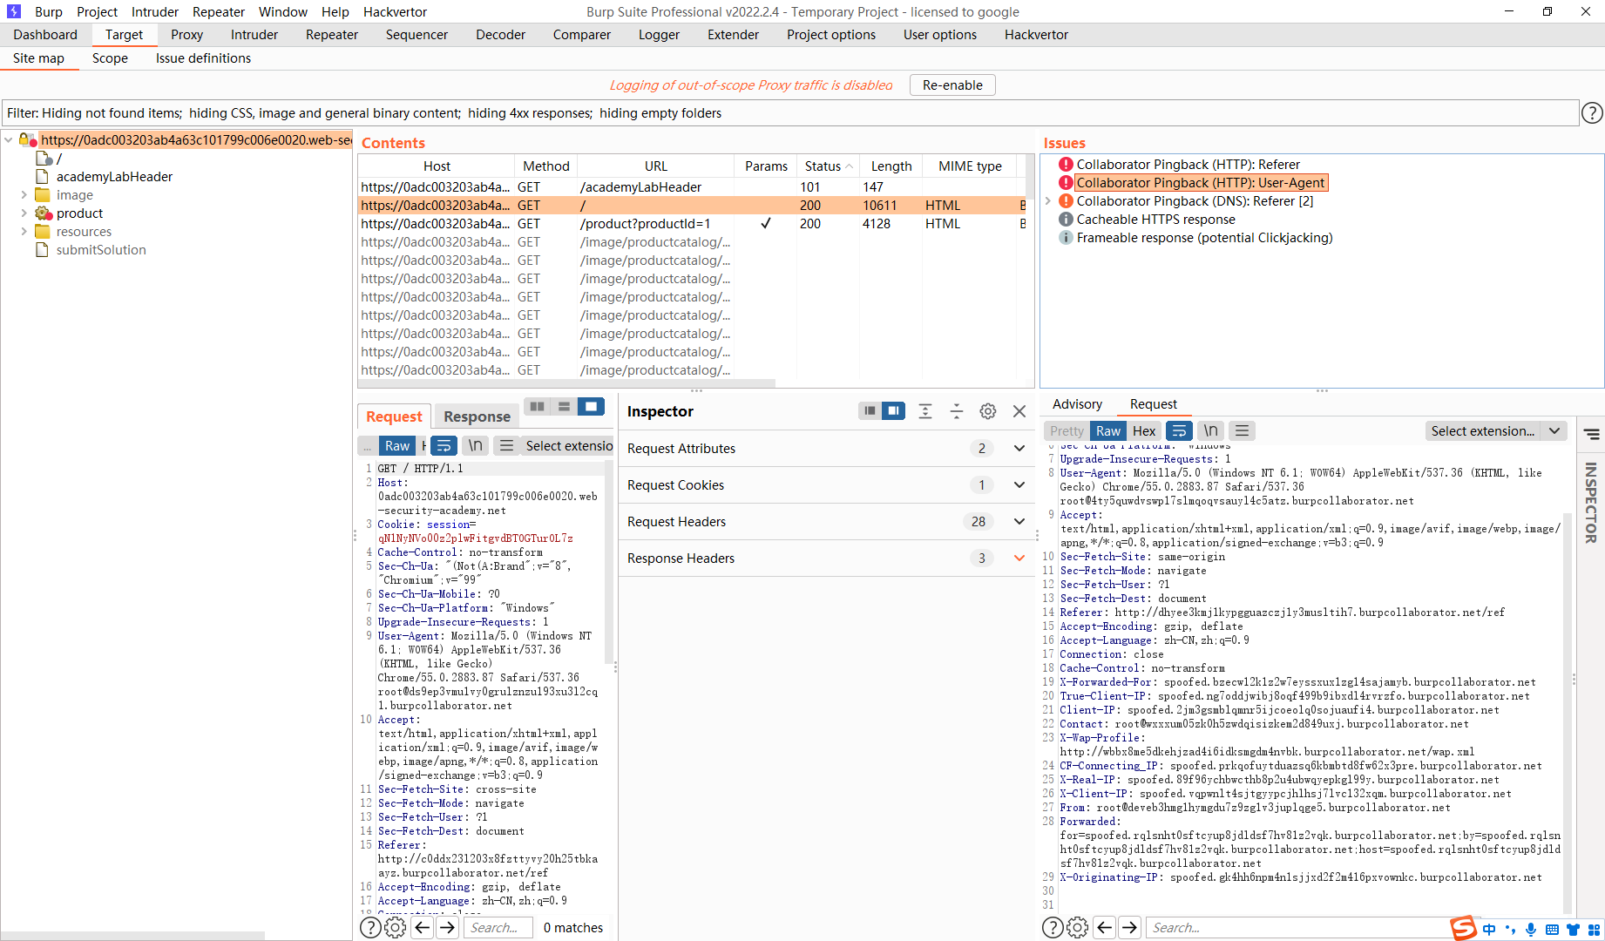Collapse all Inspector sections icon
This screenshot has width=1605, height=941.
957,411
